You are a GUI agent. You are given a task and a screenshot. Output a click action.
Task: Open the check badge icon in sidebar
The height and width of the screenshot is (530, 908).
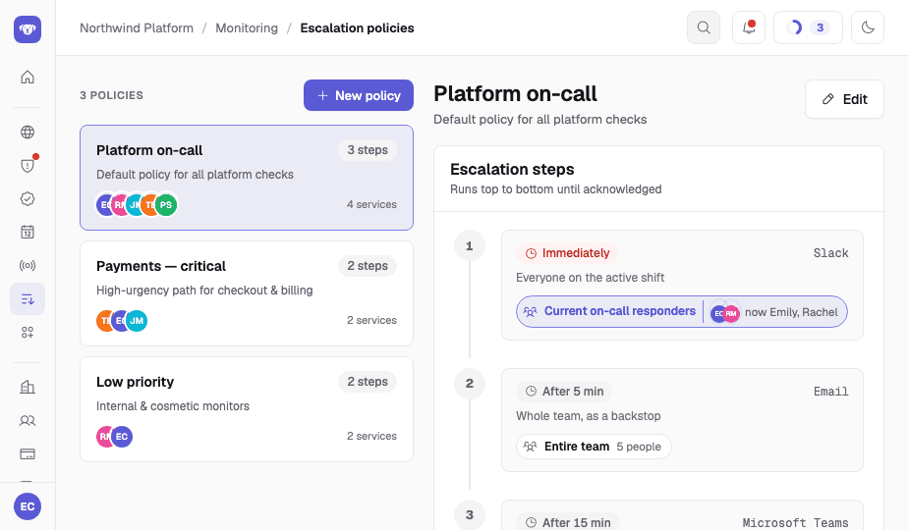coord(28,199)
